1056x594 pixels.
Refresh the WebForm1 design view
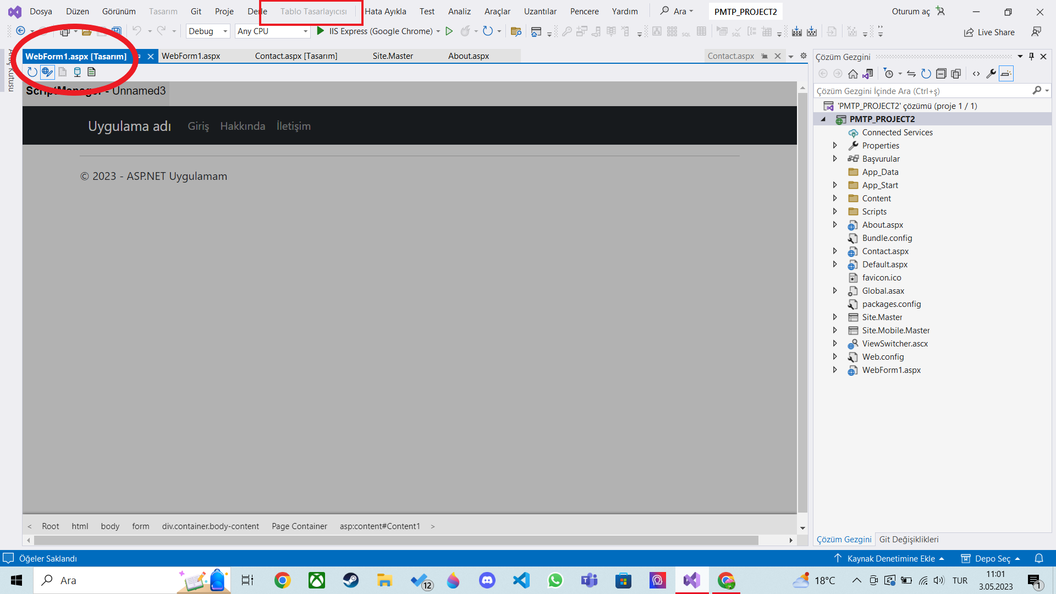click(32, 72)
